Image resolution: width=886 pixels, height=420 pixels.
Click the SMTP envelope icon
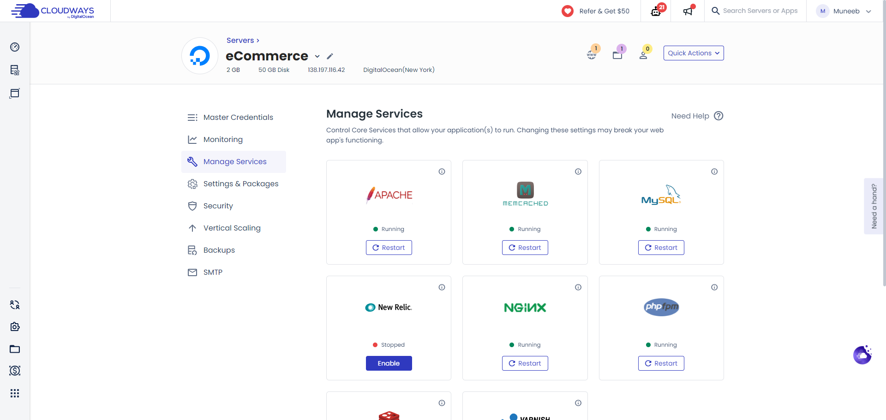[x=192, y=272]
